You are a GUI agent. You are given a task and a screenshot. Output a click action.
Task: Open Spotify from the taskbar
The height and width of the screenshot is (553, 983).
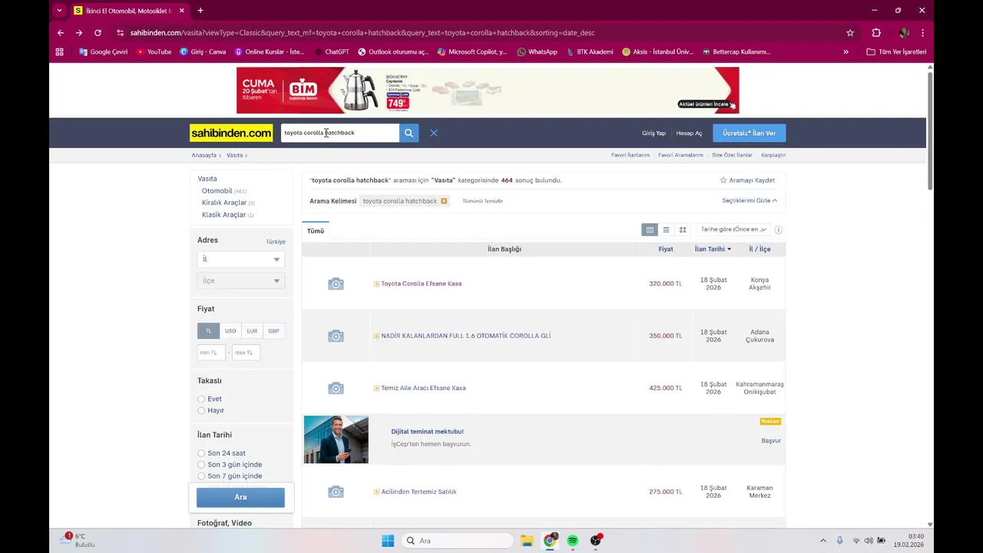(572, 541)
